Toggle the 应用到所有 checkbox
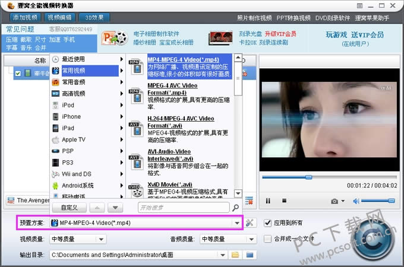The width and height of the screenshot is (404, 267). click(x=268, y=223)
